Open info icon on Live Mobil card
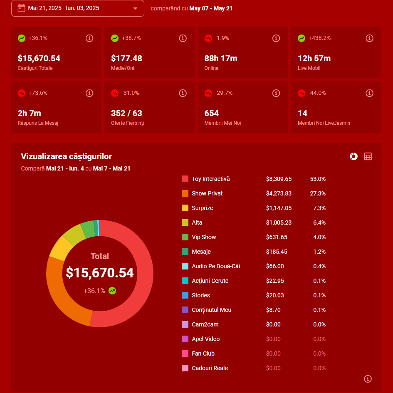393x393 pixels. 369,38
